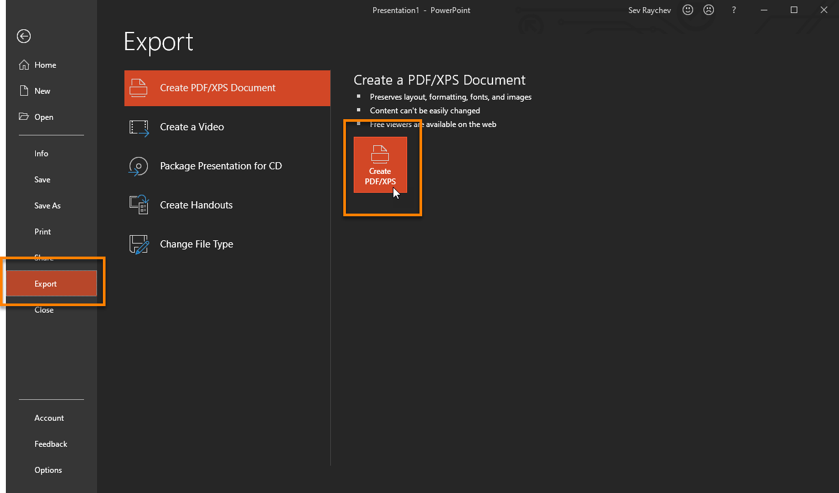Screen dimensions: 839x493
Task: Click the New document icon
Action: 24,91
